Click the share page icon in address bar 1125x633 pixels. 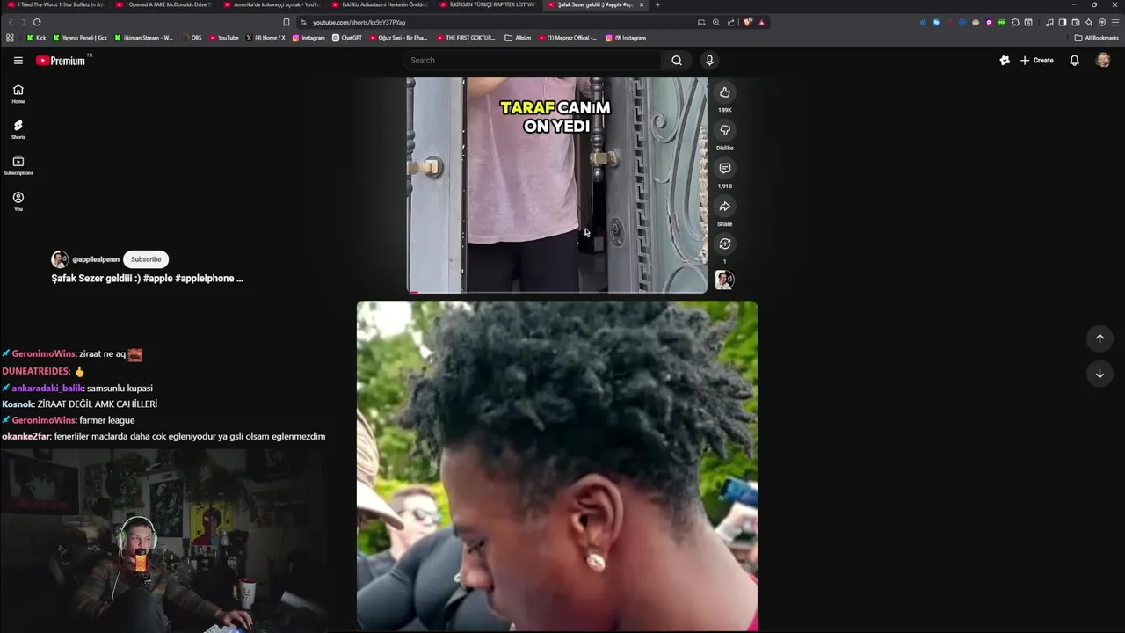click(x=730, y=22)
